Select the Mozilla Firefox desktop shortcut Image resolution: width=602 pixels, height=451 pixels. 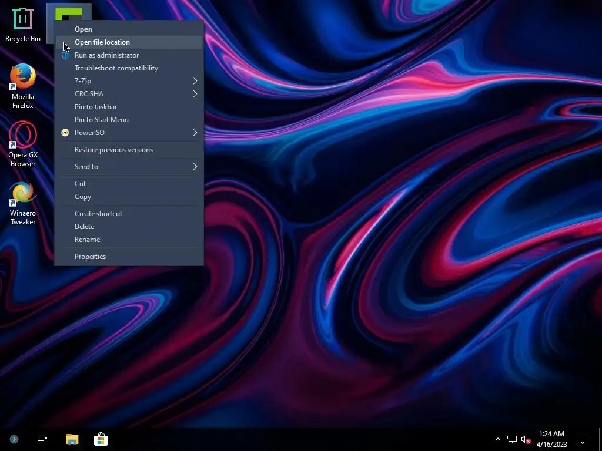pyautogui.click(x=23, y=86)
